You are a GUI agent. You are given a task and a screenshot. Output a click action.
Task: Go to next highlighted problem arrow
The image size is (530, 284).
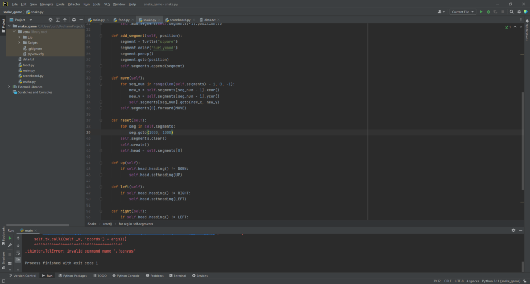(x=521, y=27)
